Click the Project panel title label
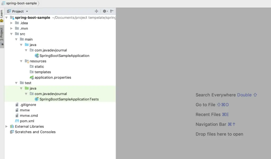The image size is (271, 159). point(18,11)
